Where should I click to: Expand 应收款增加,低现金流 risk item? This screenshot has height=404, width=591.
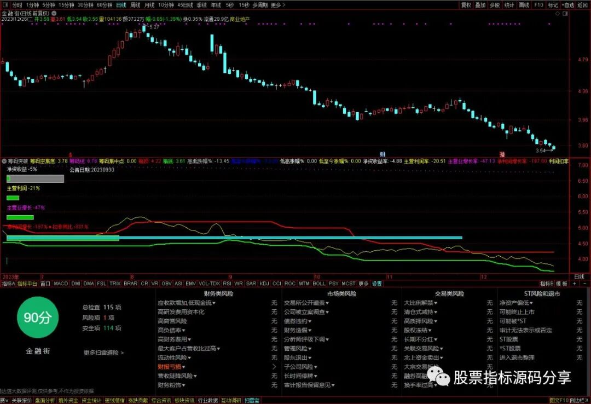point(187,303)
